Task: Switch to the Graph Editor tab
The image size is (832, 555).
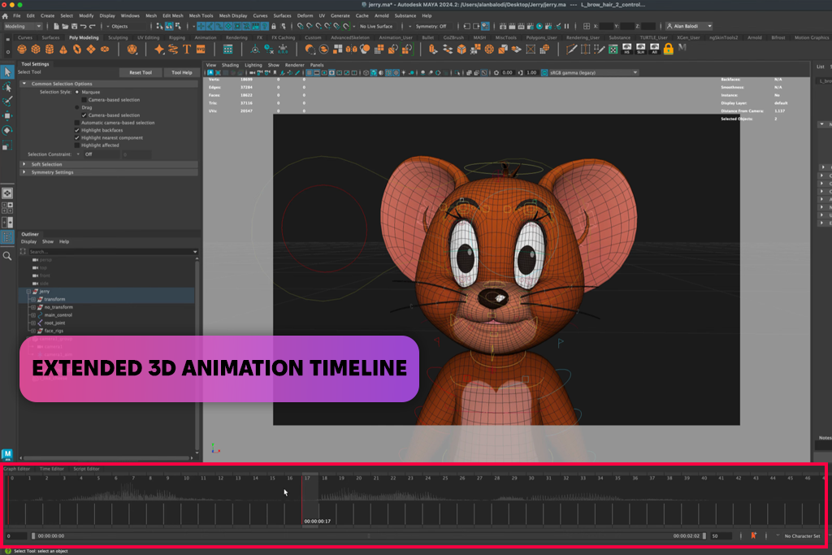Action: (x=16, y=469)
